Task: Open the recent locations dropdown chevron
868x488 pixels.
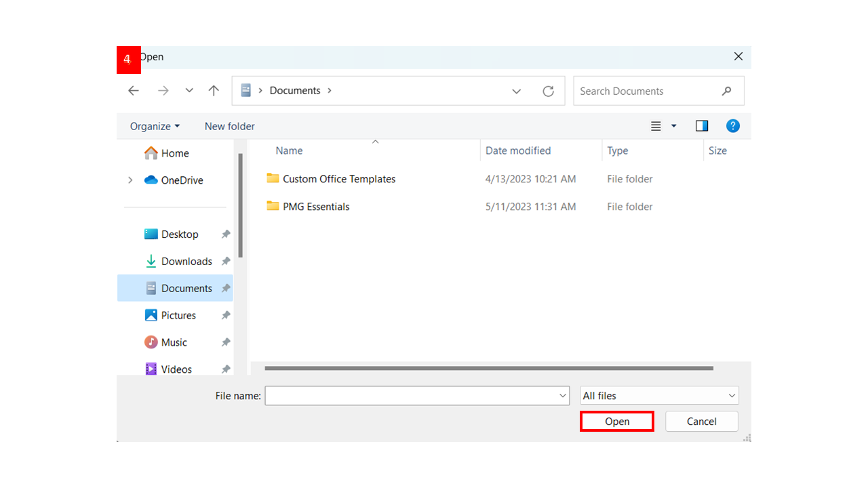Action: coord(189,91)
